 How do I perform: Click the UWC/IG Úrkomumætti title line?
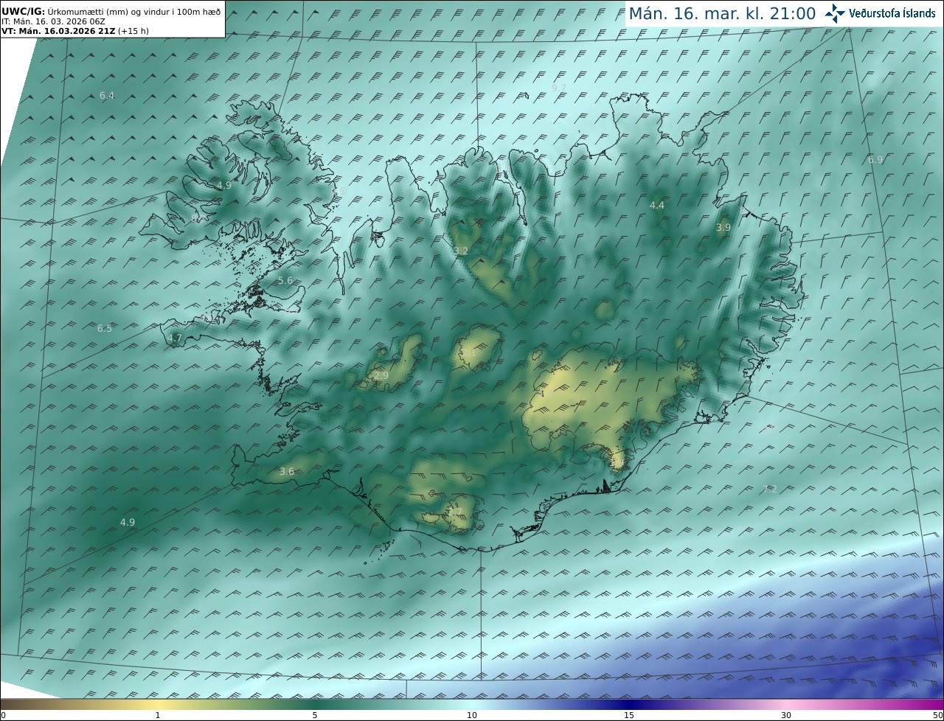pos(111,12)
